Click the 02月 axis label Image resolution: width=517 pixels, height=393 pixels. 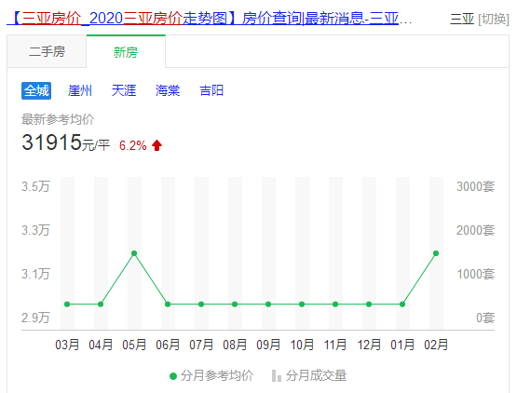coord(436,345)
